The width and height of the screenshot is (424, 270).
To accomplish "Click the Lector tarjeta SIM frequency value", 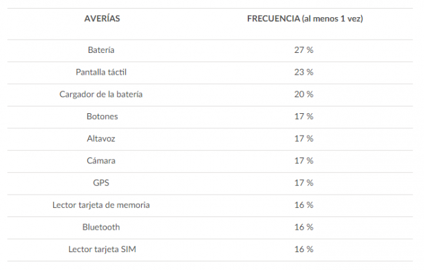I will point(304,249).
